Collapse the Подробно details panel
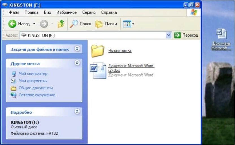This screenshot has width=235, height=145. (77, 112)
